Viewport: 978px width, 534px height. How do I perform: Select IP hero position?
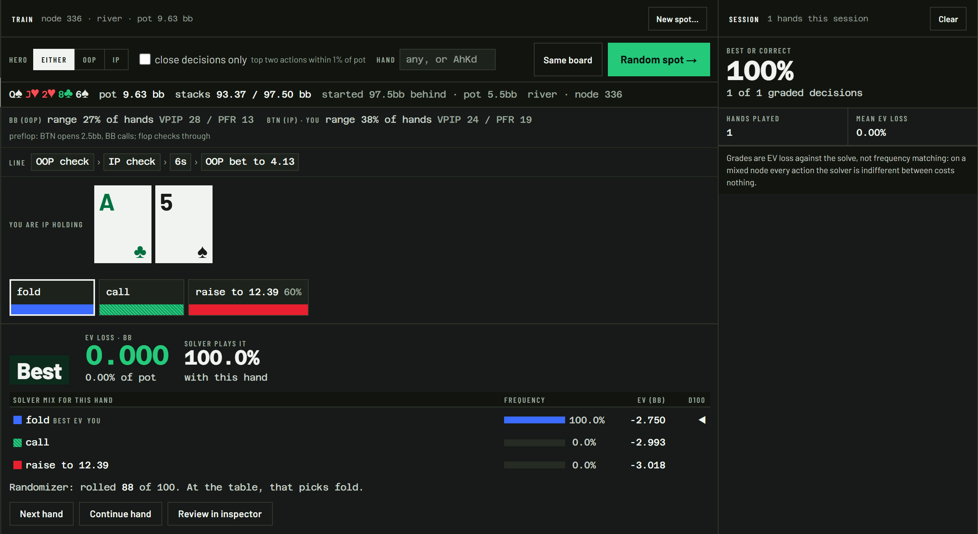tap(116, 60)
